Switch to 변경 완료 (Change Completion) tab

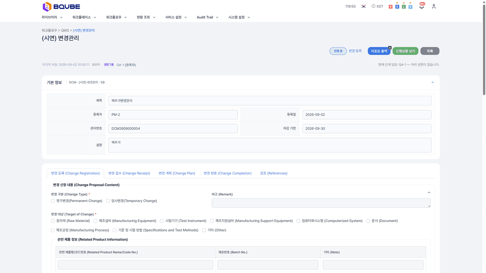point(228,173)
